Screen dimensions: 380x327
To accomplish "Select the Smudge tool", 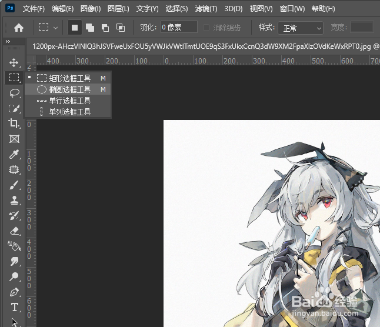I will tap(14, 261).
